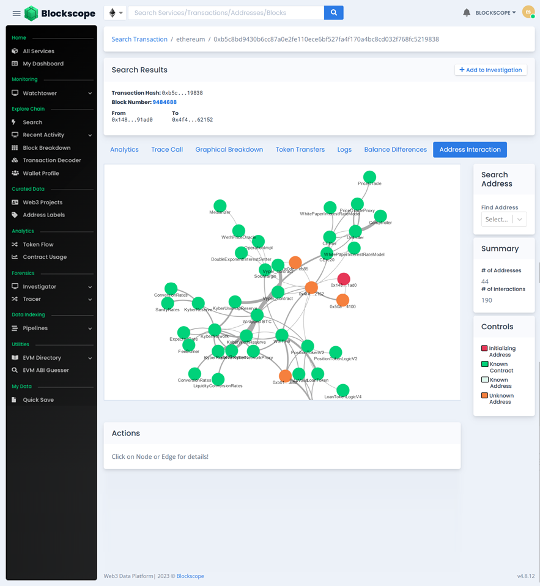Select the Wallet Profile icon
The image size is (540, 586).
pyautogui.click(x=15, y=173)
